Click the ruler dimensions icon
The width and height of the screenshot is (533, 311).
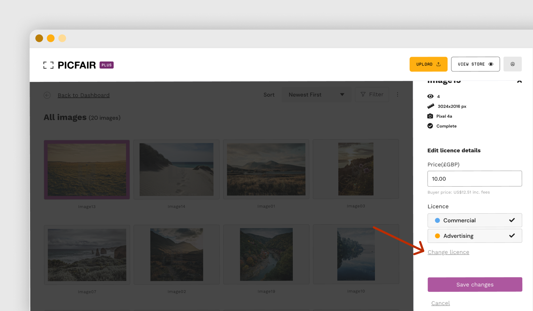point(430,106)
